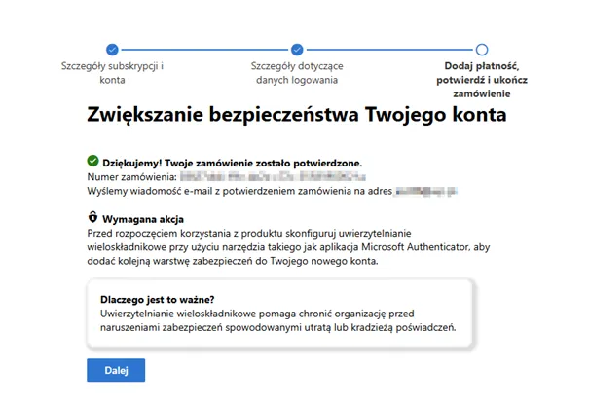Click the progress line between steps one and two
Image resolution: width=589 pixels, height=406 pixels.
(x=204, y=49)
